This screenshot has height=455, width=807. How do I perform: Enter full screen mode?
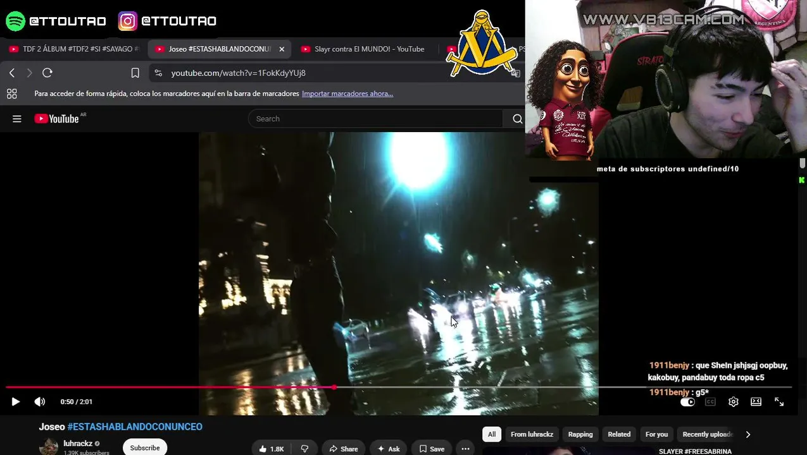click(x=779, y=402)
